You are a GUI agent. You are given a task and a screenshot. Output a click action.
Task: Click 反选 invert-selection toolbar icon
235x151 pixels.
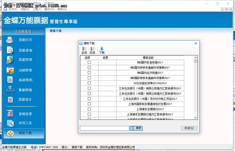click(92, 49)
